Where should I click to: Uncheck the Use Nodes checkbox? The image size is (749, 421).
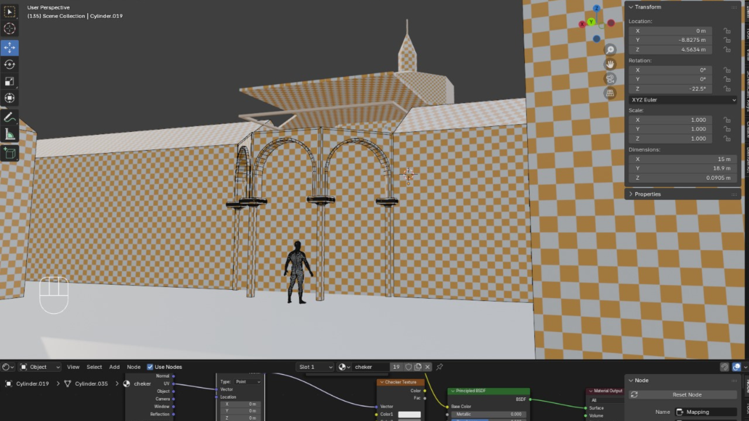pos(150,367)
